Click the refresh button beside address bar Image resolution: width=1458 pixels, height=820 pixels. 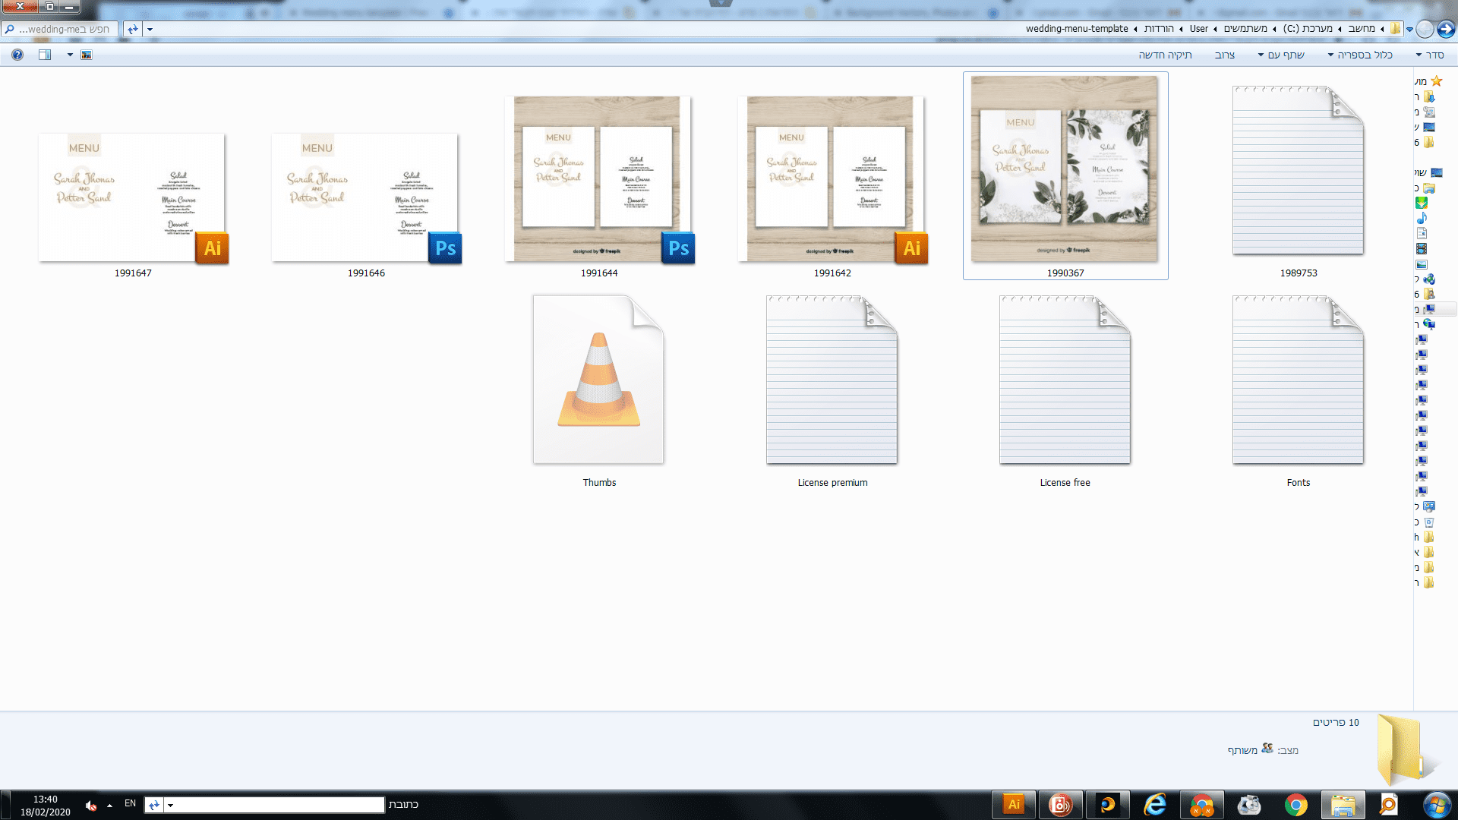[133, 29]
